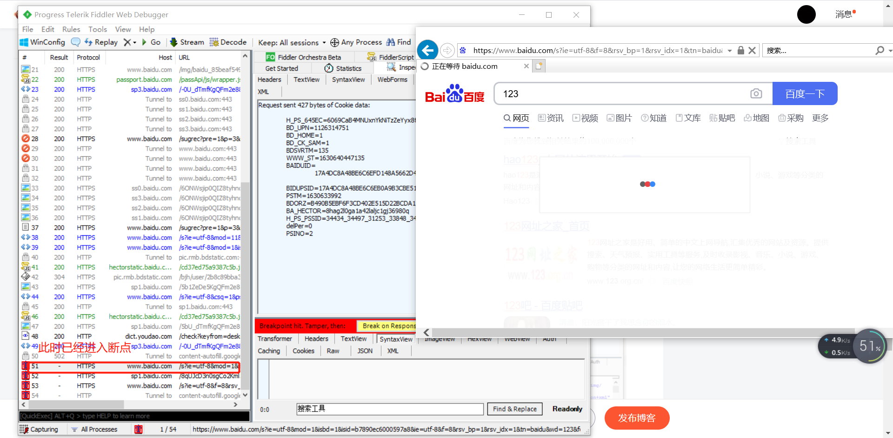893x438 pixels.
Task: Click the Find & Replace button
Action: point(514,409)
